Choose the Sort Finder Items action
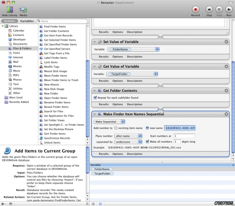 [55, 134]
